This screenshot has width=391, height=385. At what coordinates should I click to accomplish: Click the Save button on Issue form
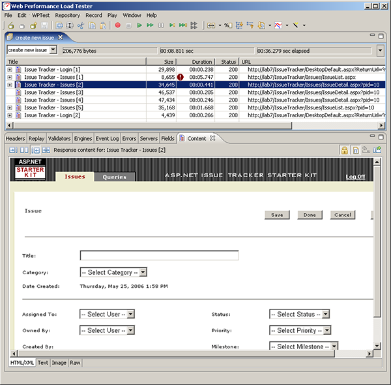pos(277,215)
